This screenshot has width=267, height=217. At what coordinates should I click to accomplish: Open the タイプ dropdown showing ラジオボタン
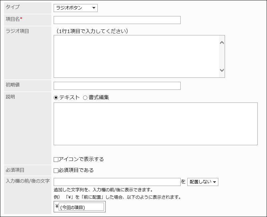[76, 8]
